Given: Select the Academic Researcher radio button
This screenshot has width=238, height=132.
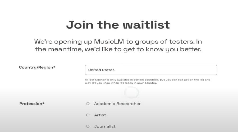Looking at the screenshot, I should (x=88, y=104).
